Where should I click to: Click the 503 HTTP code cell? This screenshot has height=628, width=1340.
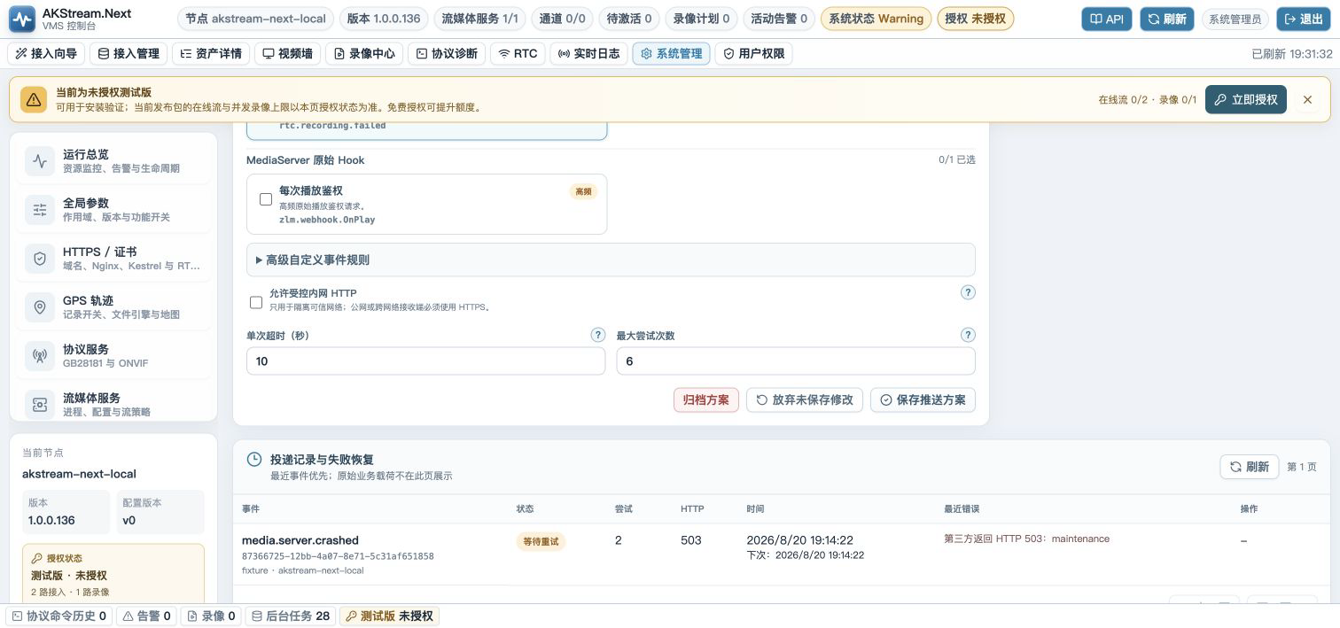point(692,540)
